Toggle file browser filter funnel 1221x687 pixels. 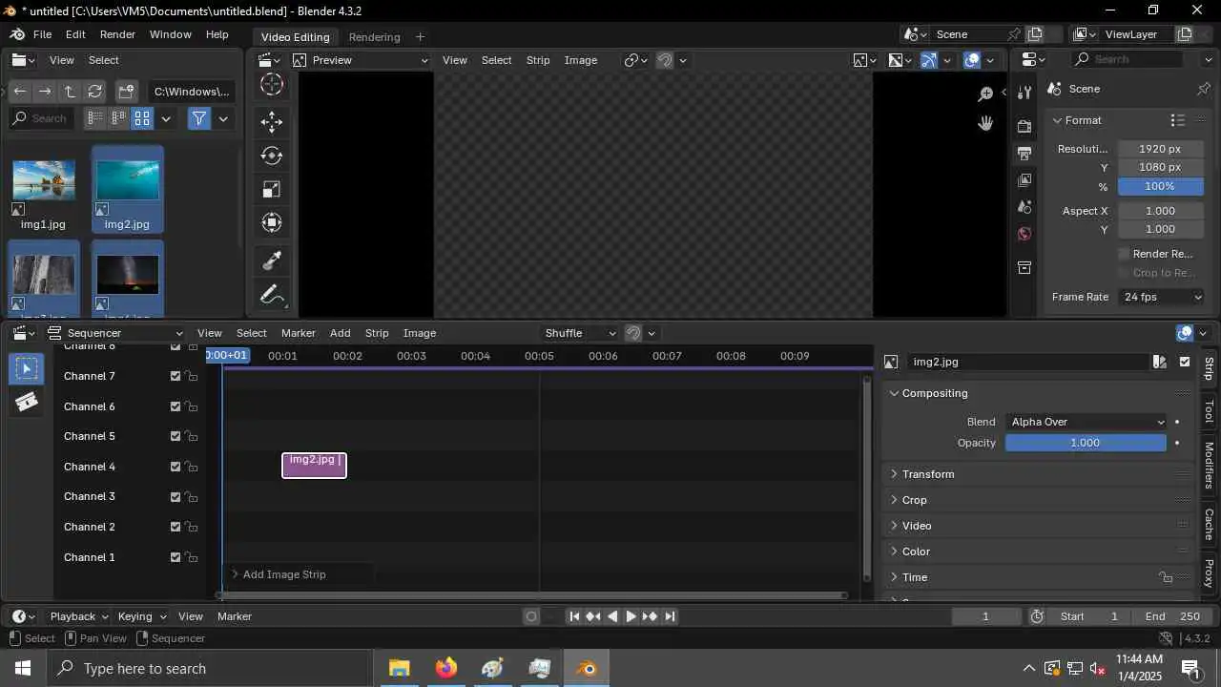point(198,118)
